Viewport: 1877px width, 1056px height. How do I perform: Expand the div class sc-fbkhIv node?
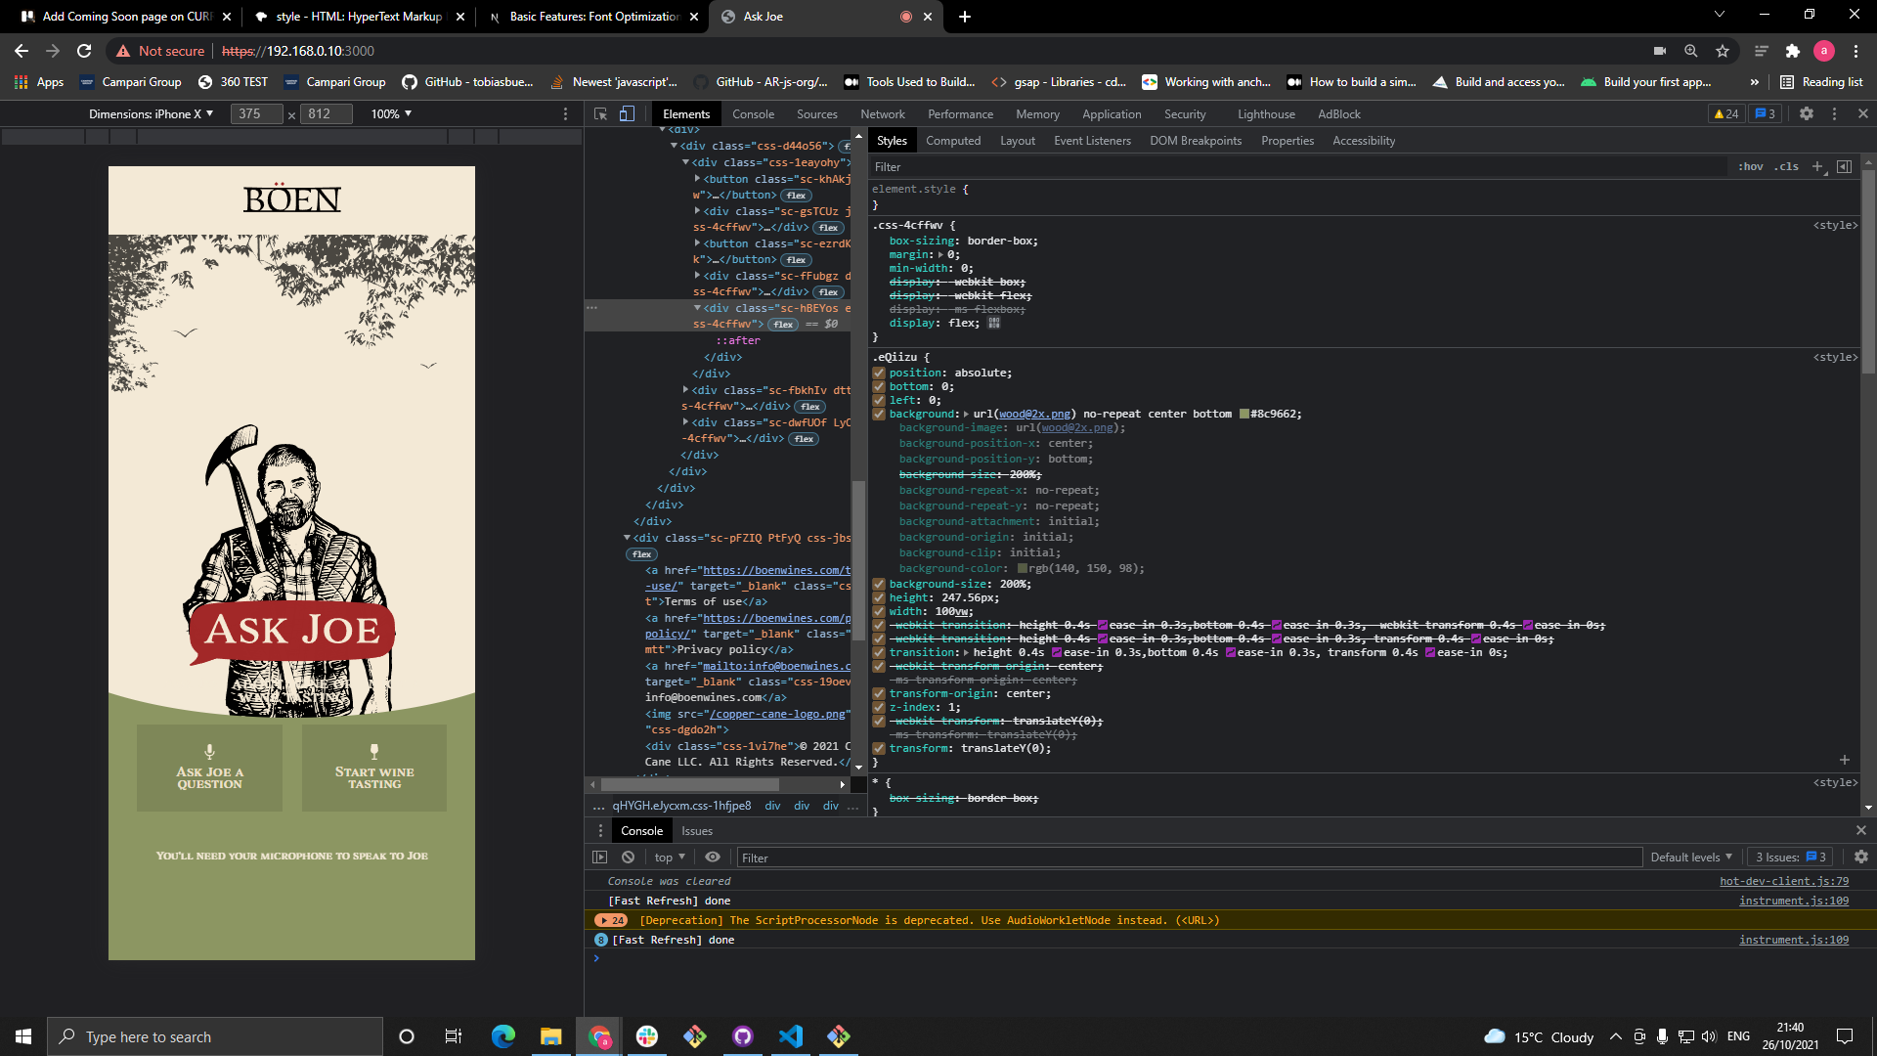685,390
